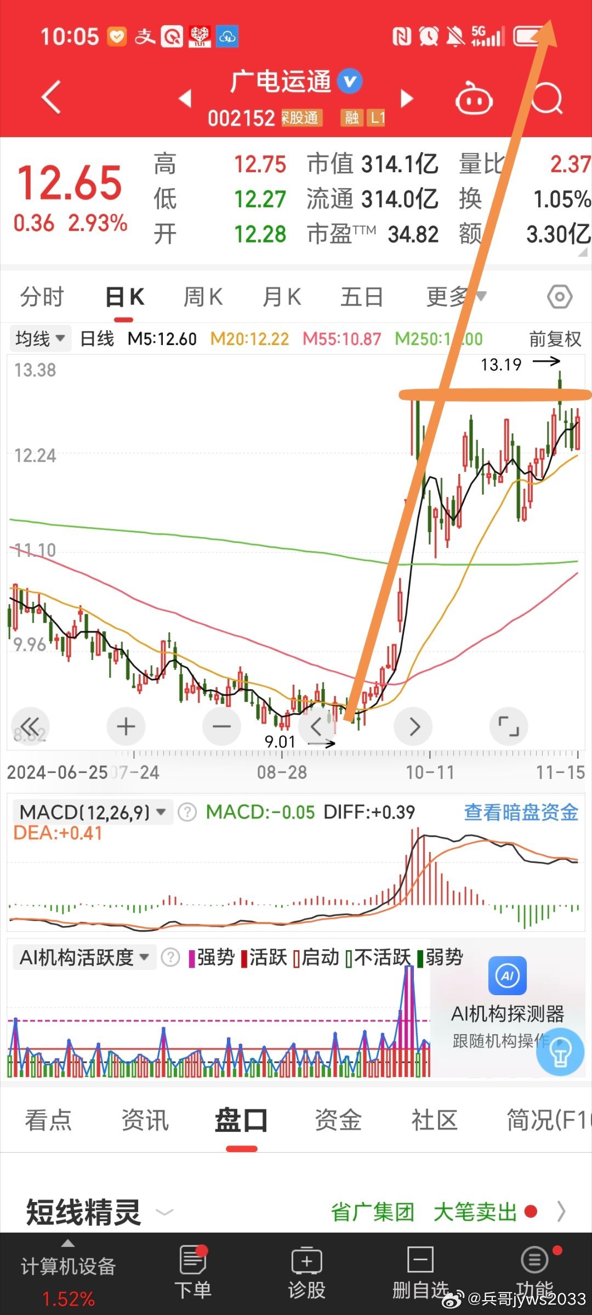Change 前复权 adjustment mode
This screenshot has width=592, height=1315.
(555, 339)
